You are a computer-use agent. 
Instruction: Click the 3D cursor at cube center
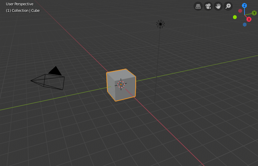click(121, 84)
